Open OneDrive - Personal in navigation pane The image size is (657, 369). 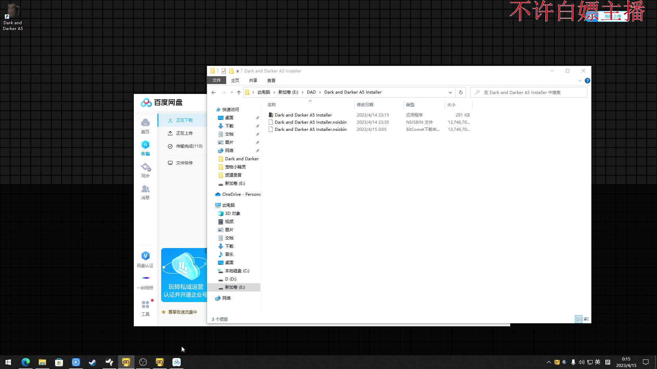pos(238,194)
